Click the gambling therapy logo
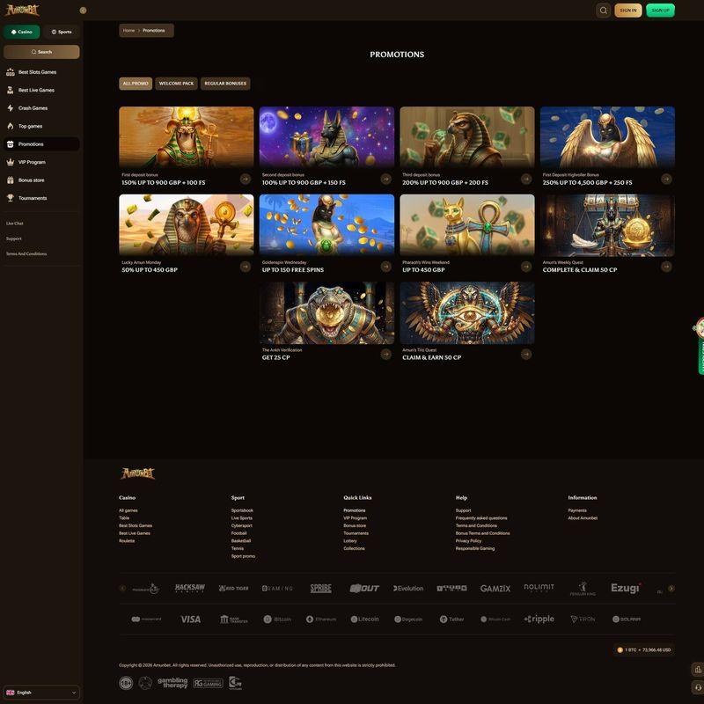 [x=172, y=683]
